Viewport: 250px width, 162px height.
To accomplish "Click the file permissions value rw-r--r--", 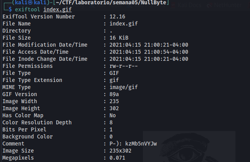I will pyautogui.click(x=124, y=66).
